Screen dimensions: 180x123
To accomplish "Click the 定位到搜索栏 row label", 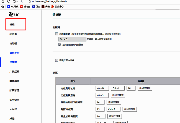I will point(68,95).
